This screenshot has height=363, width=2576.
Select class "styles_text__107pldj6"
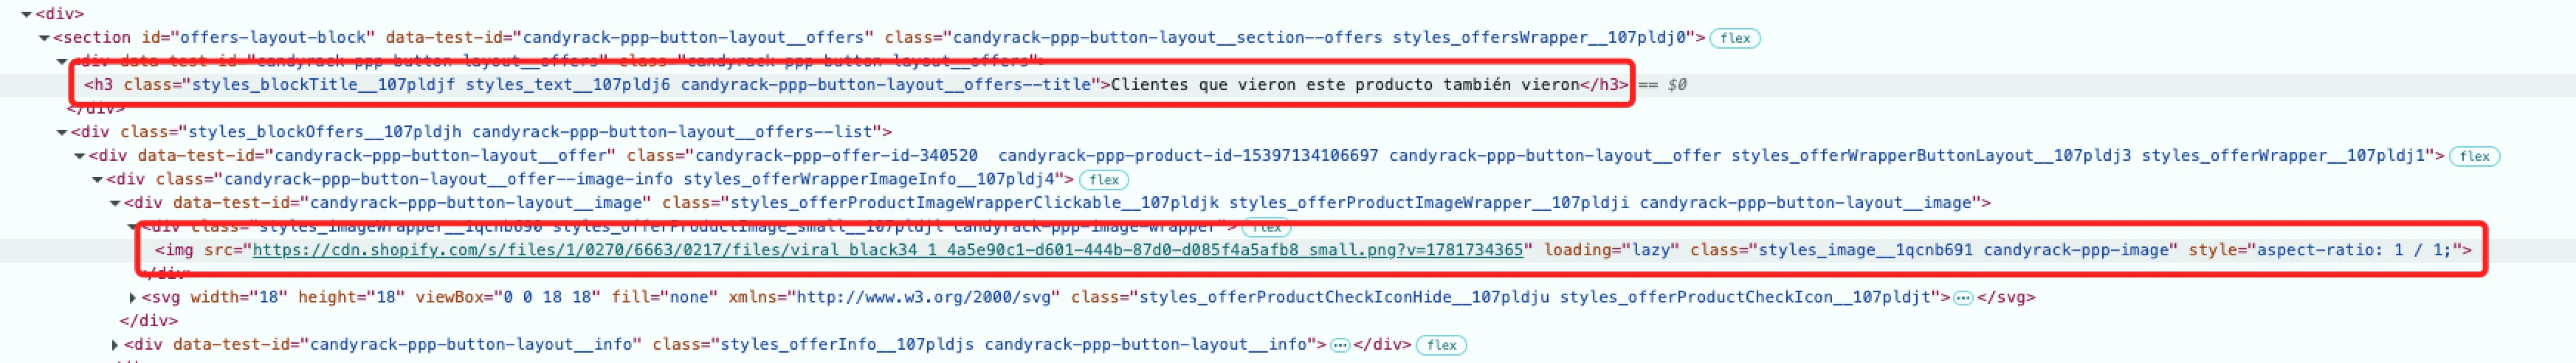click(x=568, y=85)
